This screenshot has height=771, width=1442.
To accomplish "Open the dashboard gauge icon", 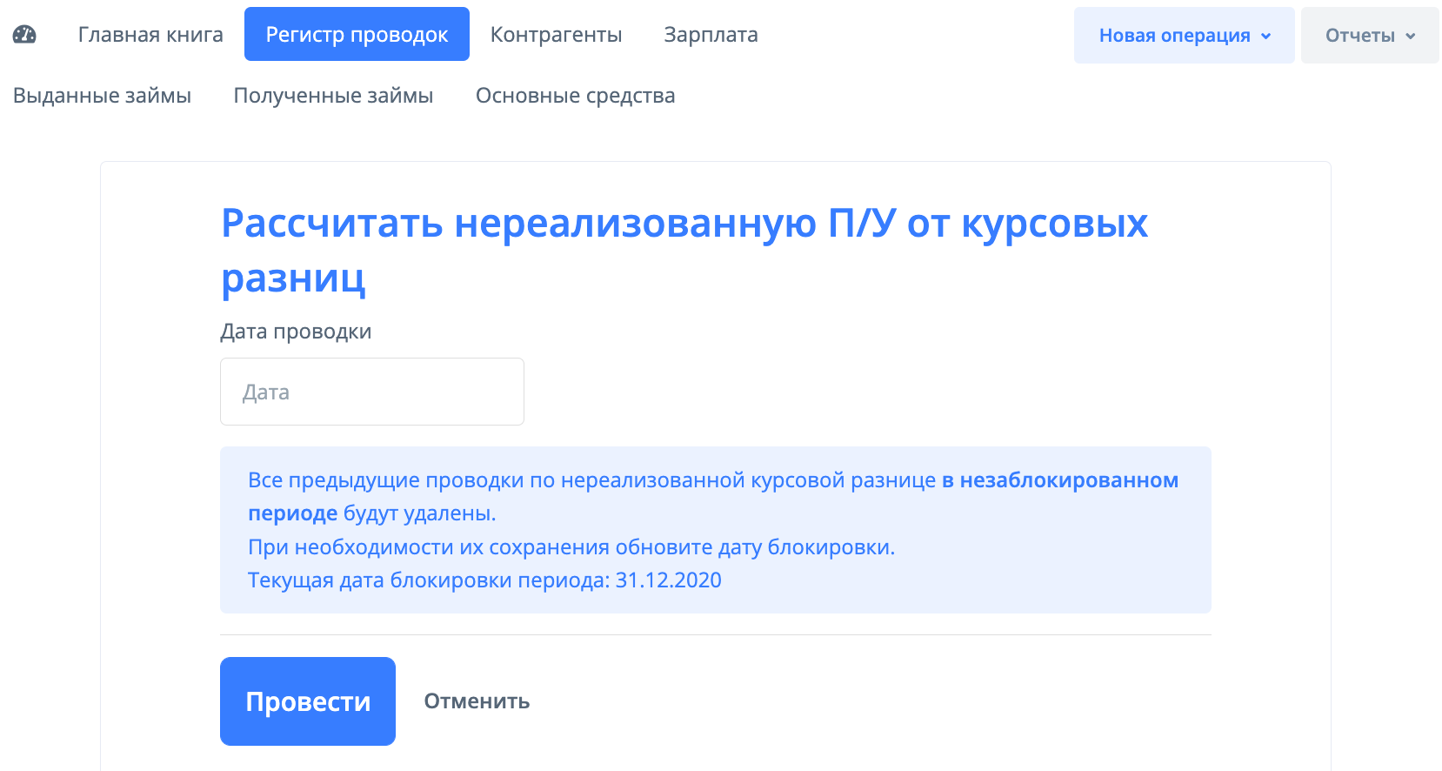I will (24, 35).
